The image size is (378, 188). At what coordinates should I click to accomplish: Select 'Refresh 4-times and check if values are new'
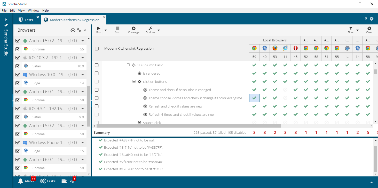(182, 114)
